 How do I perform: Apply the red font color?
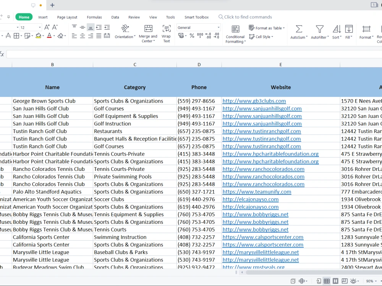point(49,36)
